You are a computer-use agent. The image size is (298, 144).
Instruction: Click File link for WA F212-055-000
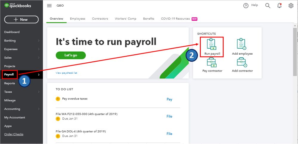pos(169,116)
